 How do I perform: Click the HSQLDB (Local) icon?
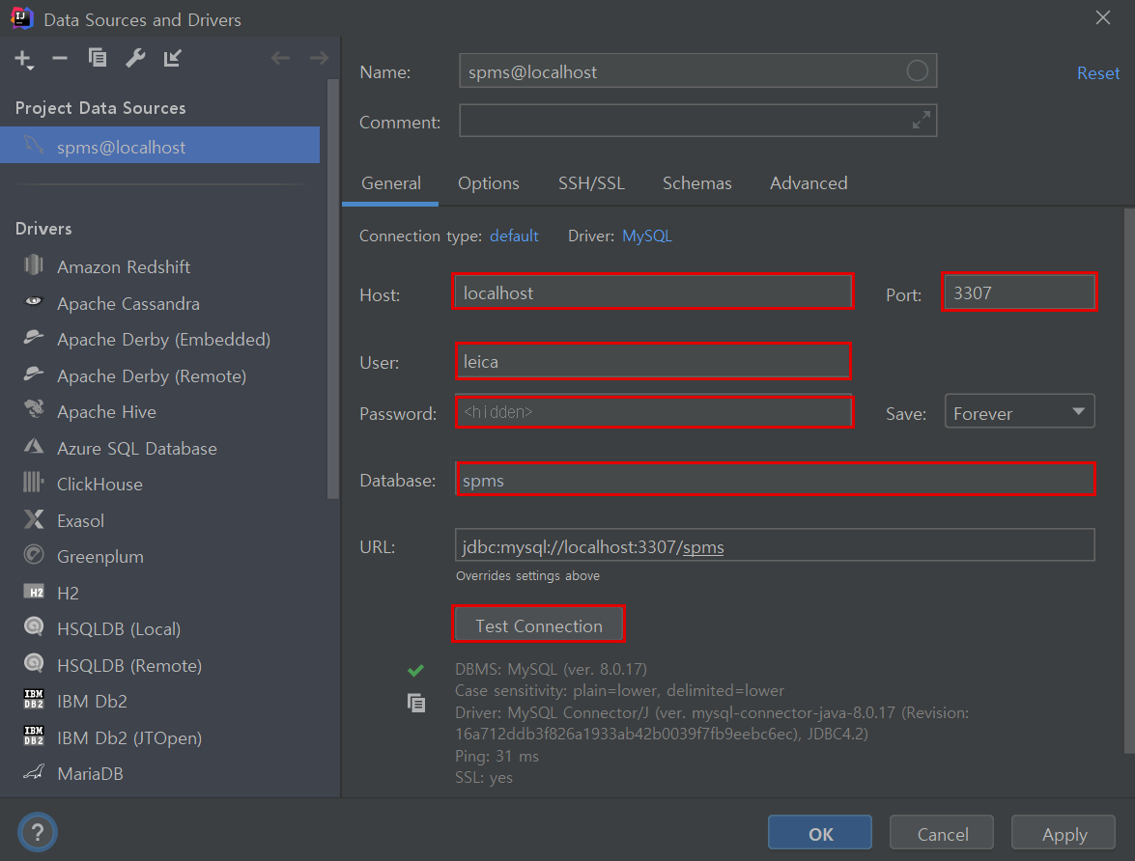33,626
